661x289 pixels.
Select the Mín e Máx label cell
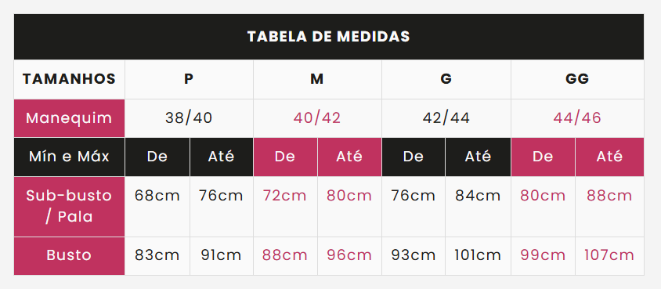(69, 157)
